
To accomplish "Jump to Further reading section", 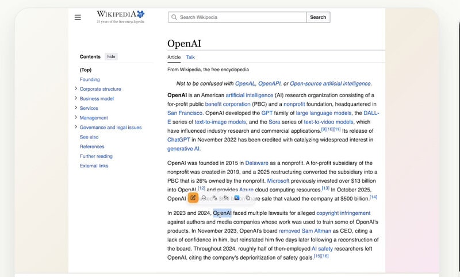I will pos(96,156).
